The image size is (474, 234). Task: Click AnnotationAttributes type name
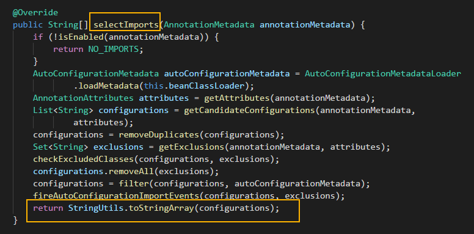coord(83,98)
